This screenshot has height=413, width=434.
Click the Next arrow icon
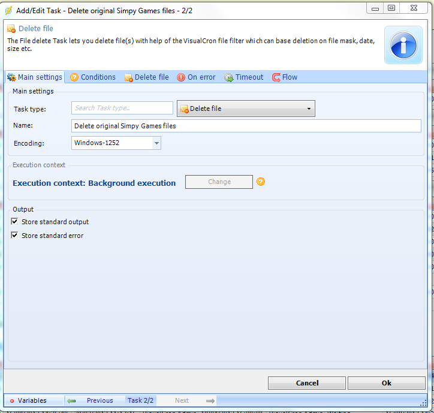click(x=210, y=400)
